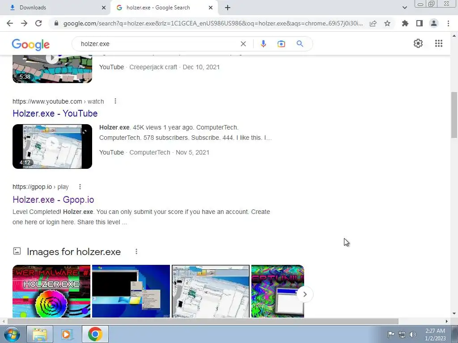Image resolution: width=458 pixels, height=343 pixels.
Task: Go back to the previous page
Action: tap(10, 23)
